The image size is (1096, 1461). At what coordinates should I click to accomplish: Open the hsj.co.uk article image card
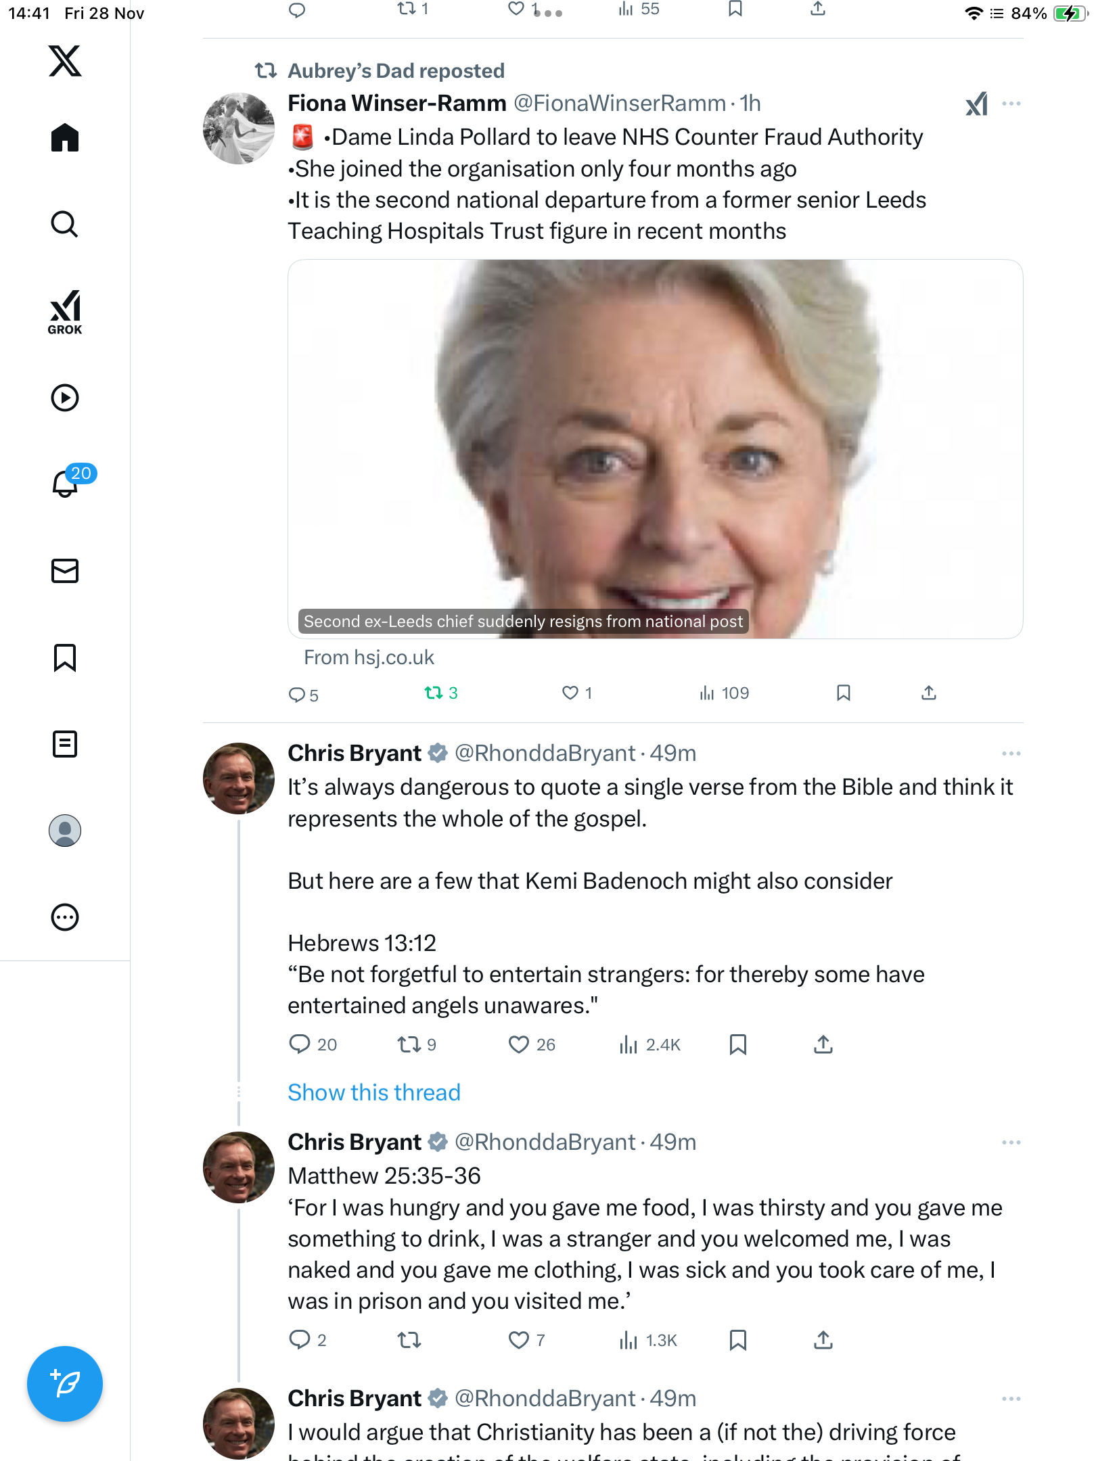[655, 449]
